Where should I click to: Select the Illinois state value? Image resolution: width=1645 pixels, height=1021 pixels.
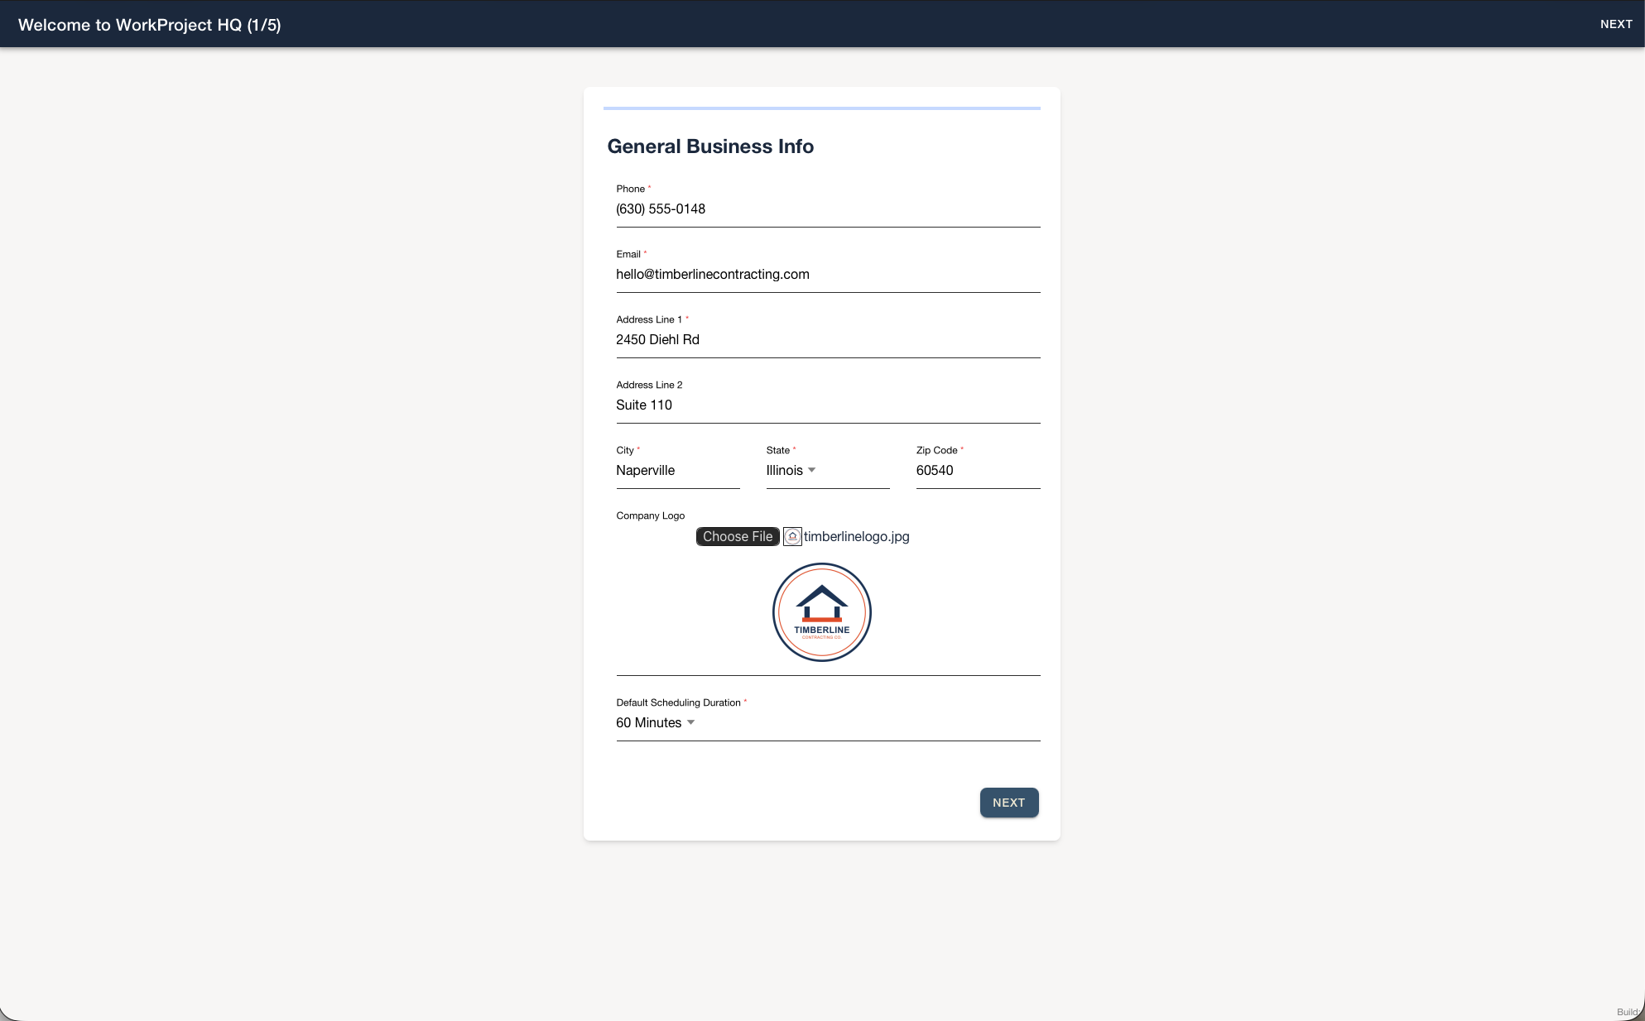(784, 470)
